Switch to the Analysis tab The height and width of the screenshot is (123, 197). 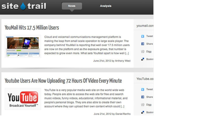tap(106, 6)
